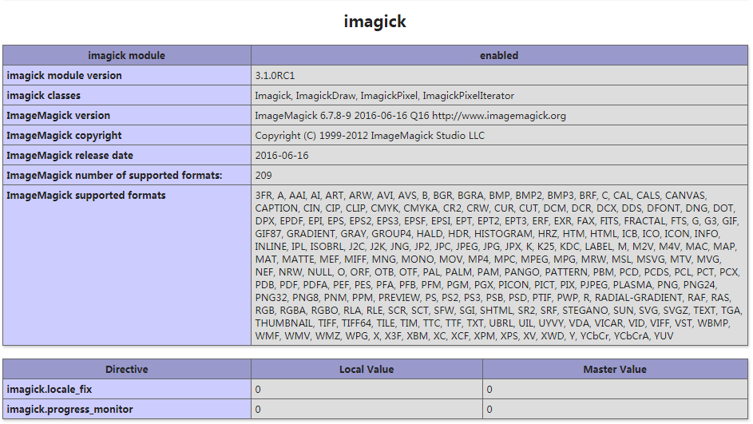
Task: Click the imagick section heading
Action: pyautogui.click(x=375, y=22)
